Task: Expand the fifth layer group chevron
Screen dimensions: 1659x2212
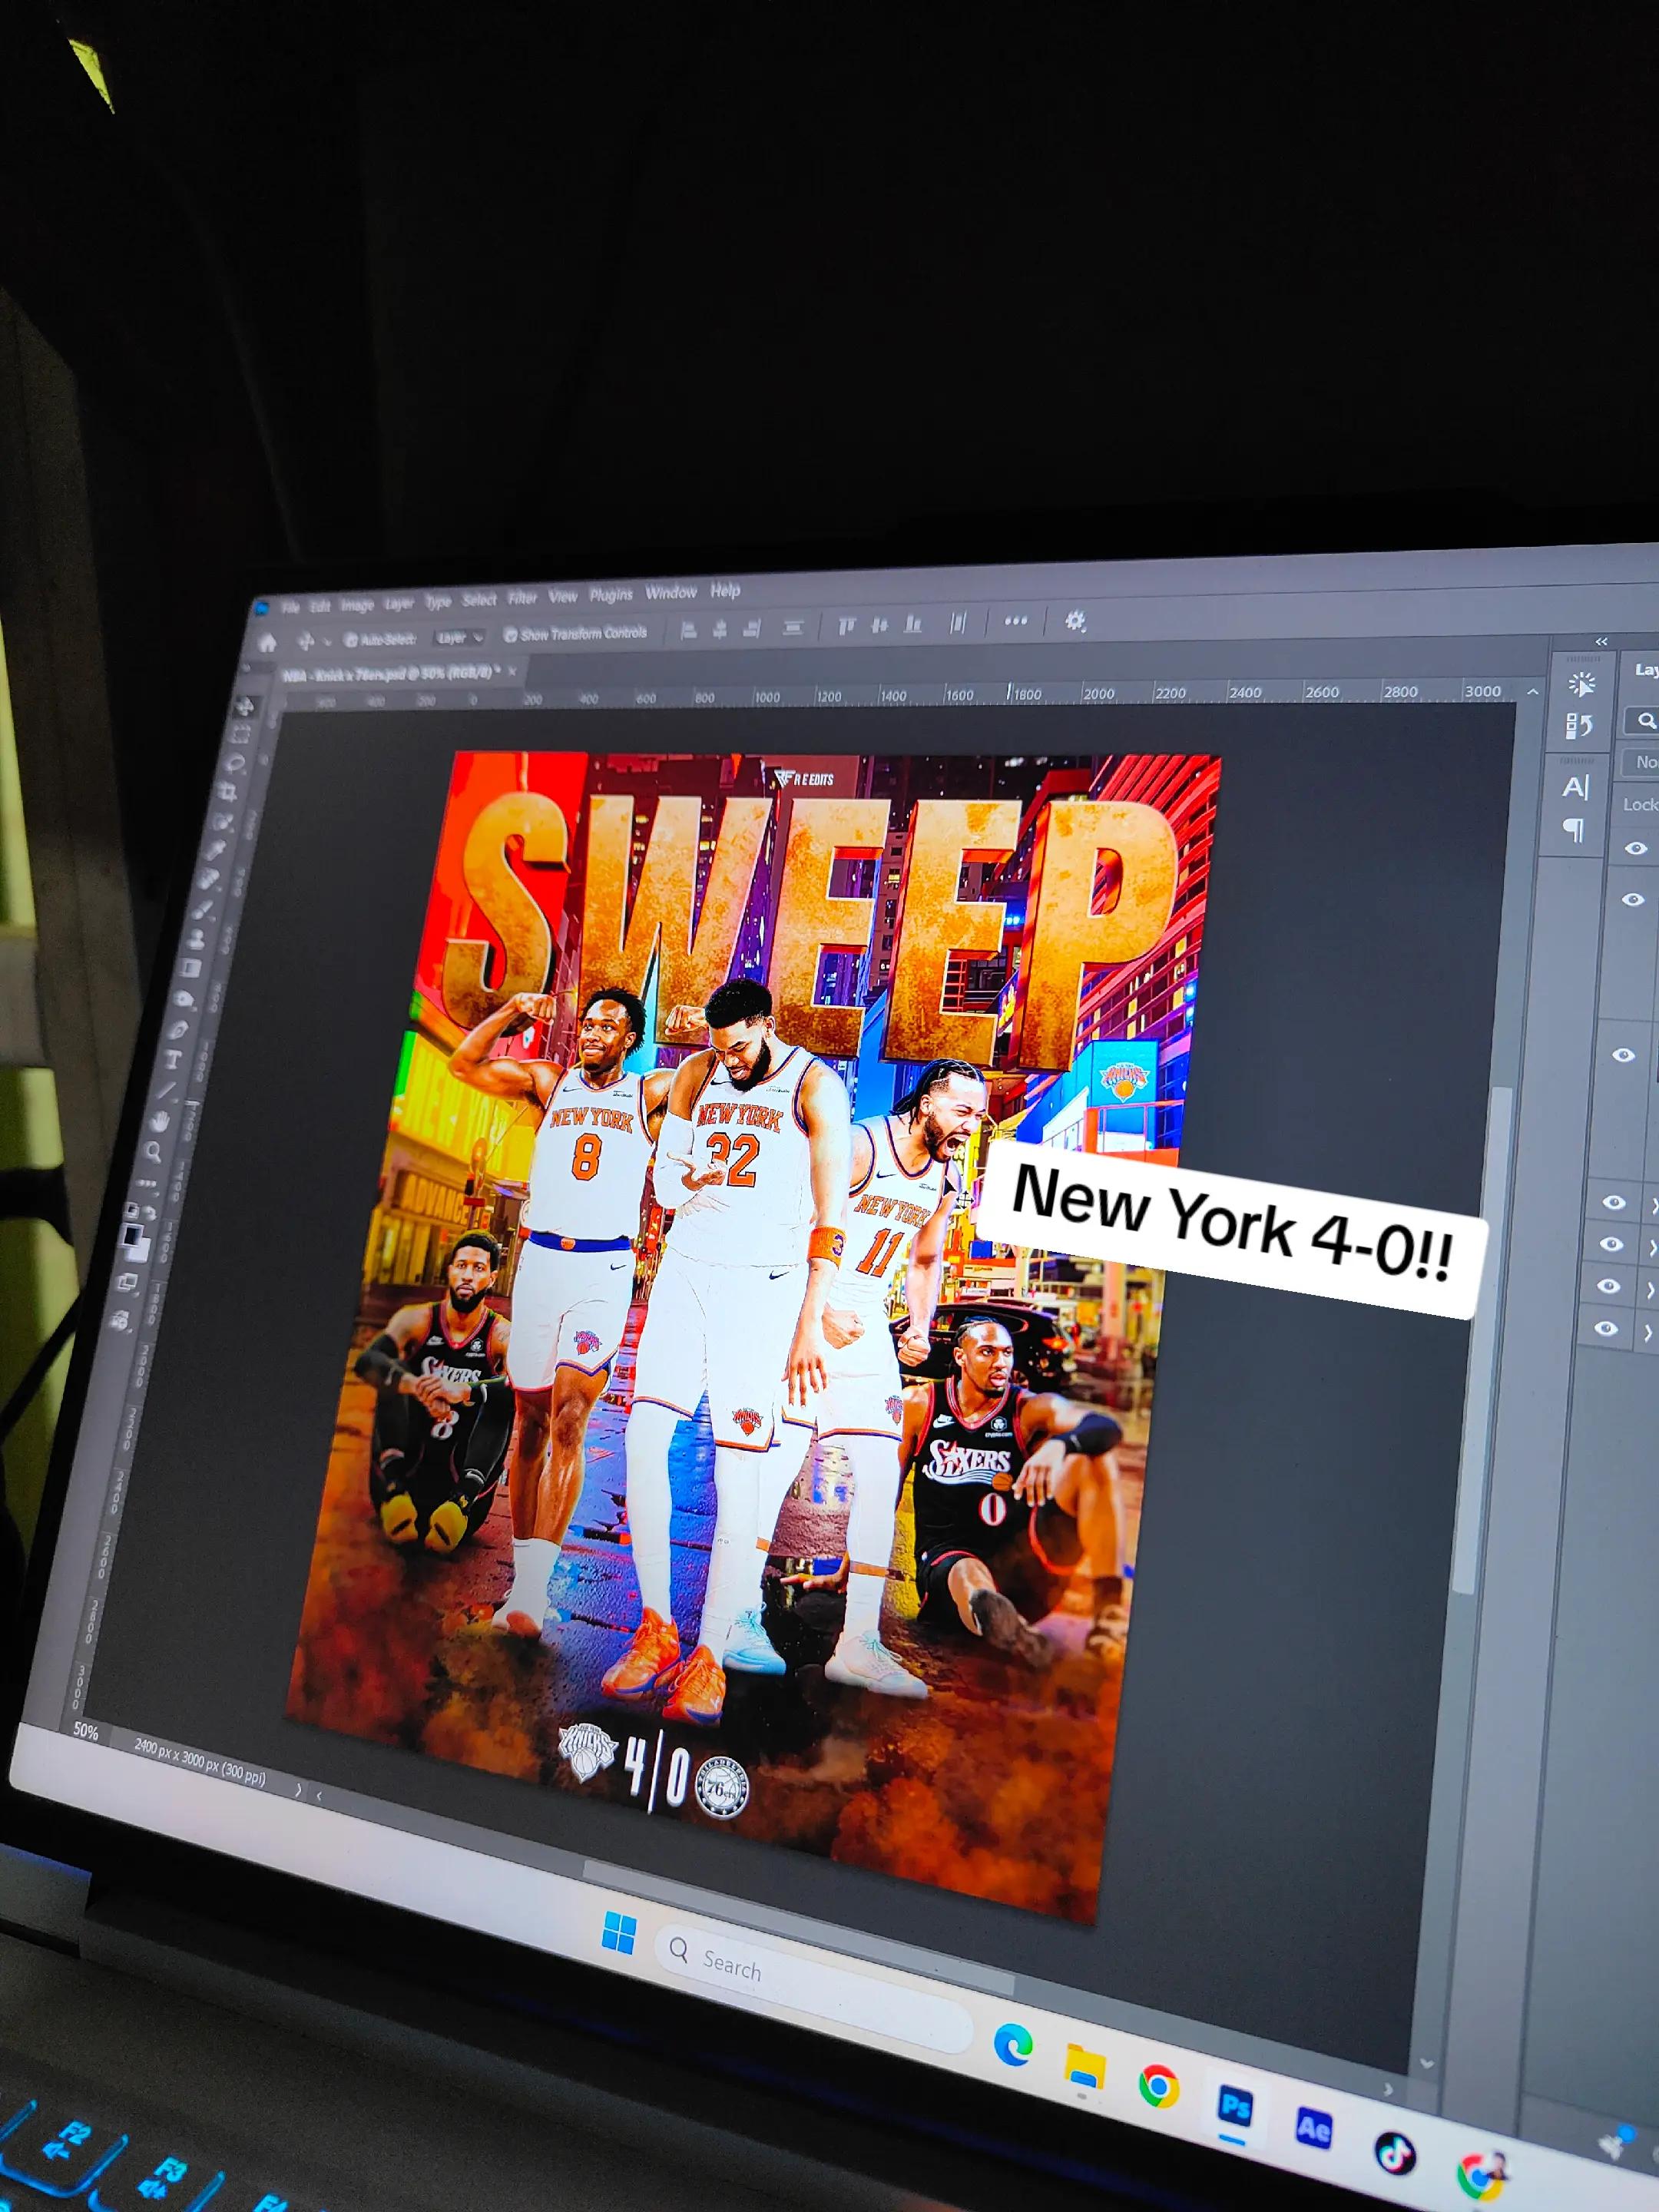Action: 1653,1249
